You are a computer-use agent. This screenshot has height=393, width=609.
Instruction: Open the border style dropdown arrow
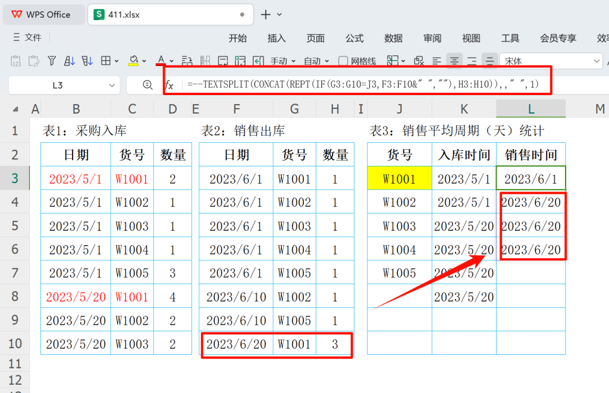click(x=116, y=61)
